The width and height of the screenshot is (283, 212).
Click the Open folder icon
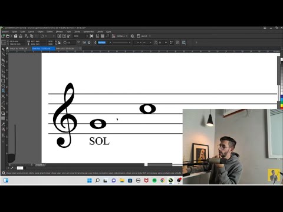coord(8,36)
